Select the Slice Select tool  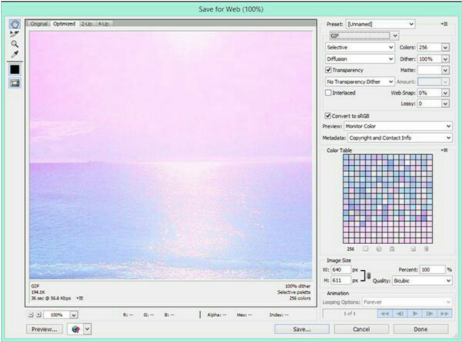pyautogui.click(x=15, y=34)
